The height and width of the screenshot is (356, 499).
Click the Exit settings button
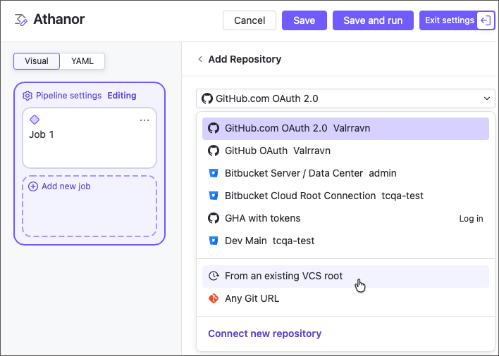tap(457, 20)
